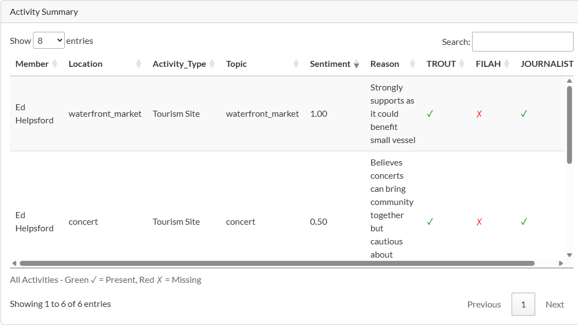578x325 pixels.
Task: Go to the Previous page
Action: 484,305
